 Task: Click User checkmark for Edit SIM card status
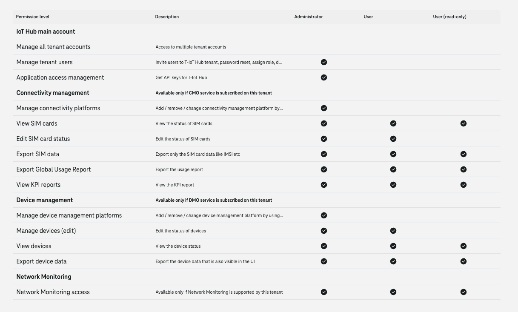coord(393,139)
